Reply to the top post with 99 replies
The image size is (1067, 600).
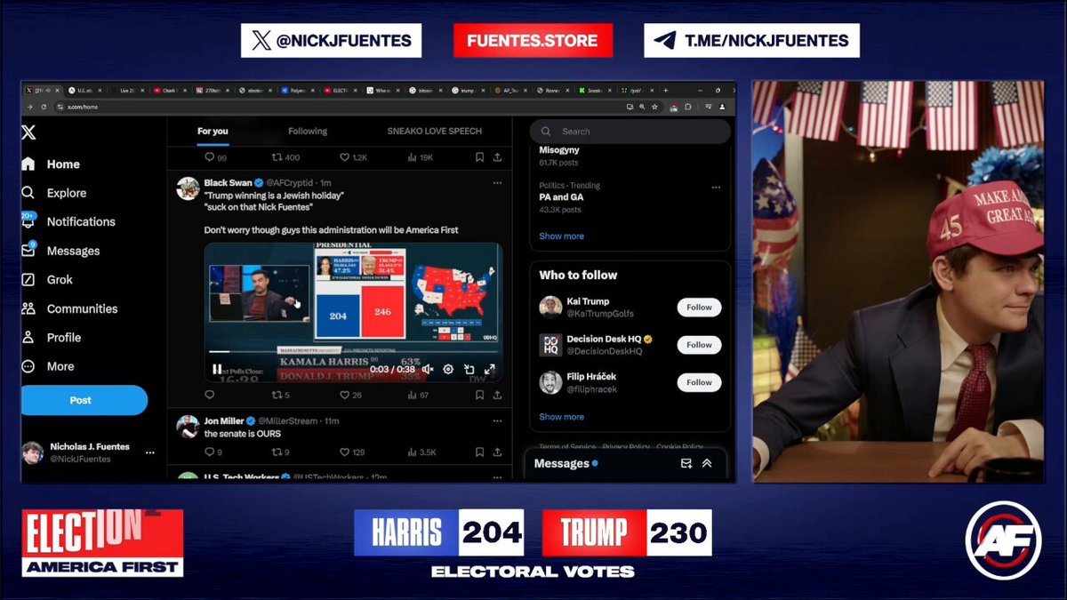pyautogui.click(x=215, y=157)
